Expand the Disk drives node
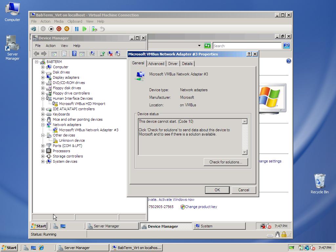 (x=43, y=72)
